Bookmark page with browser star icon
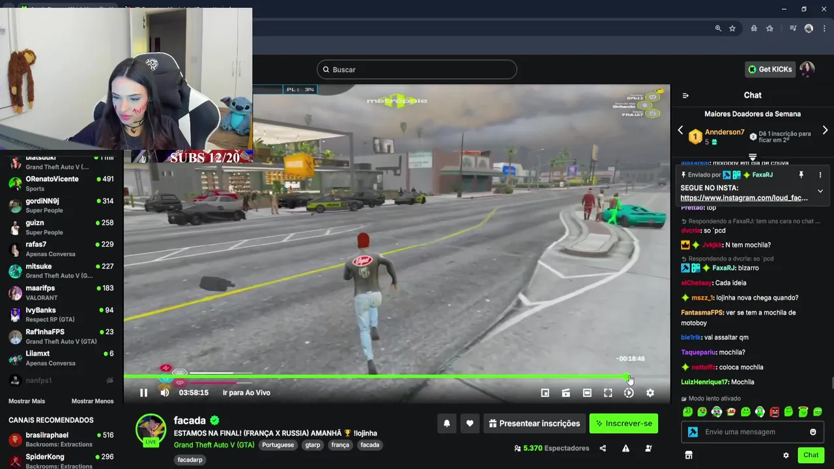 pyautogui.click(x=732, y=29)
